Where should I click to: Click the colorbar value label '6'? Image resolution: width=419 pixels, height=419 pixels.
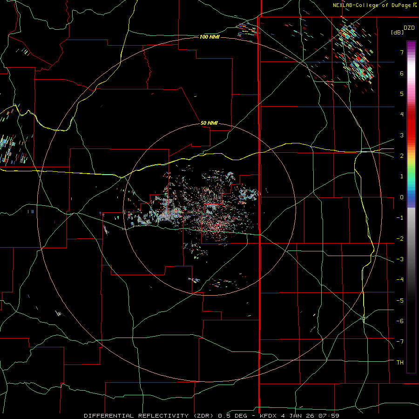pyautogui.click(x=402, y=73)
